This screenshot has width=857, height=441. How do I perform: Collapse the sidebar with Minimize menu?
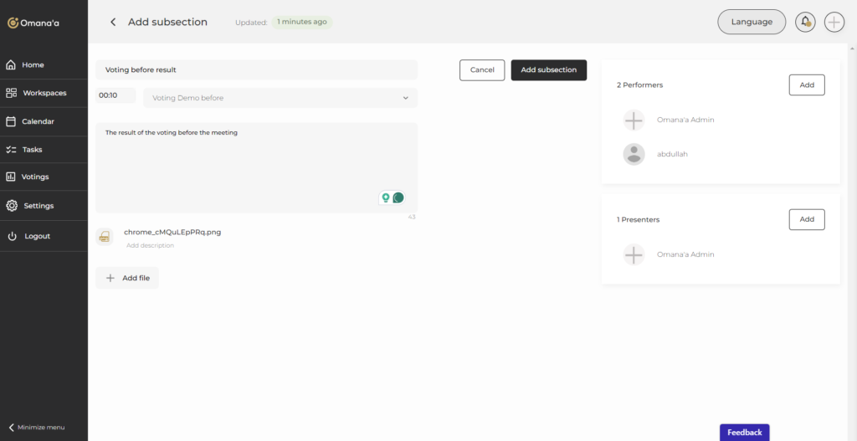coord(37,427)
